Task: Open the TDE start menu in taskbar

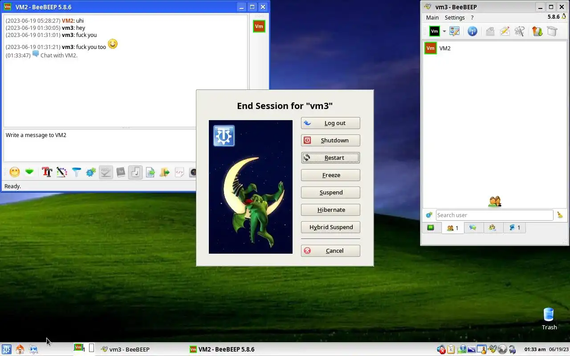Action: coord(6,349)
